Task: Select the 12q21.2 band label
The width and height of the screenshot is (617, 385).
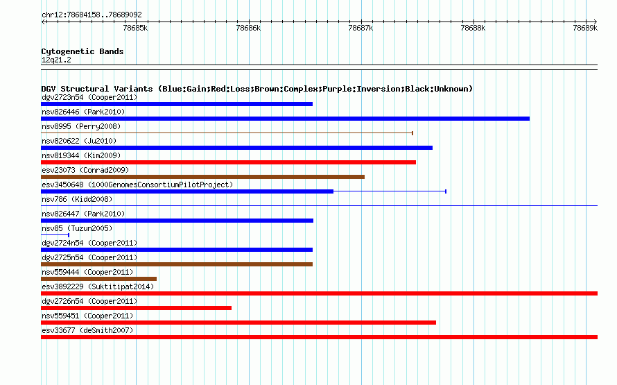Action: click(x=56, y=60)
